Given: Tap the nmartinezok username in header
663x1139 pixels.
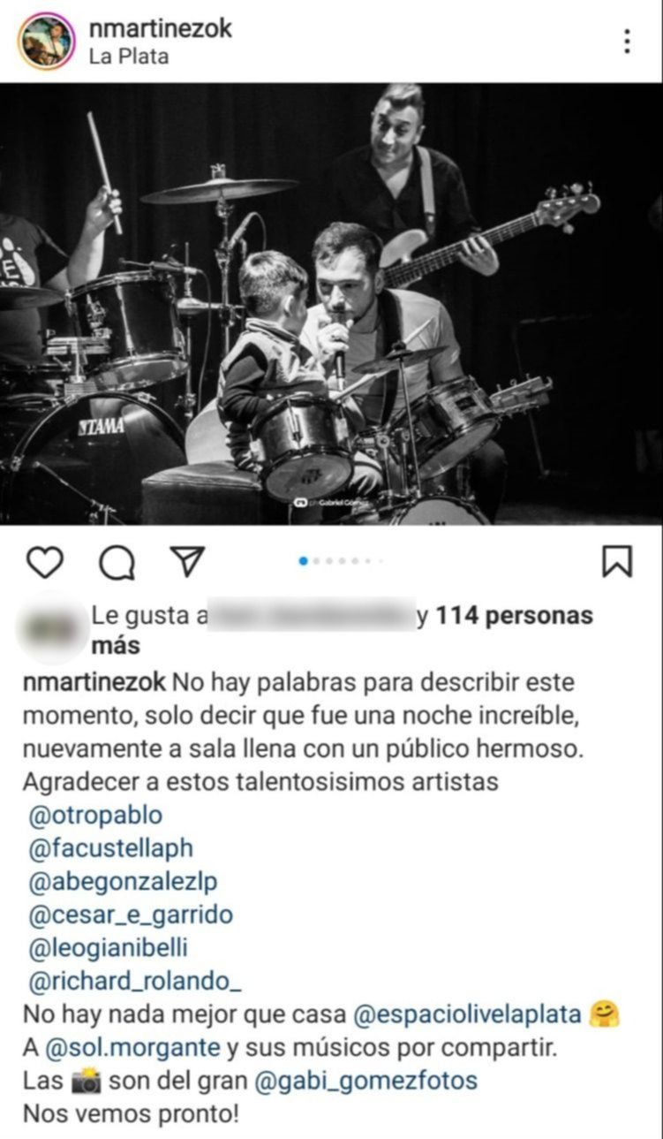Looking at the screenshot, I should coord(161,28).
